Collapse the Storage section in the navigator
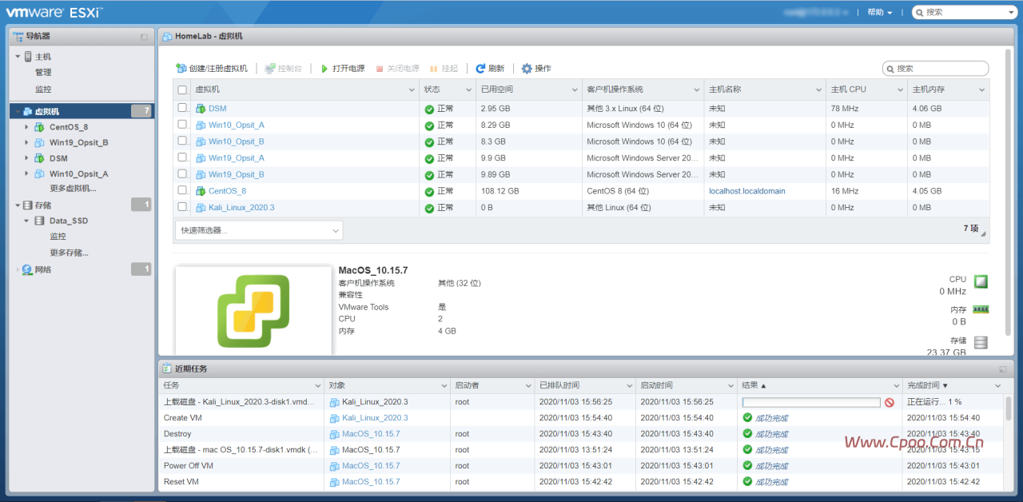Viewport: 1023px width, 502px height. 18,205
